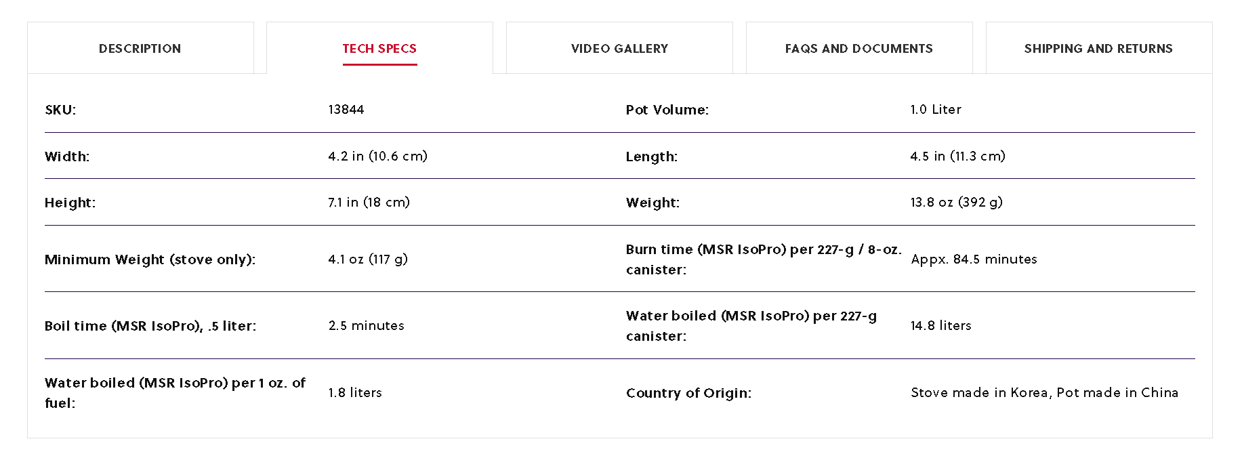Screen dimensions: 1242x456
Task: Click the 2.5 minutes boil time value
Action: (x=366, y=326)
